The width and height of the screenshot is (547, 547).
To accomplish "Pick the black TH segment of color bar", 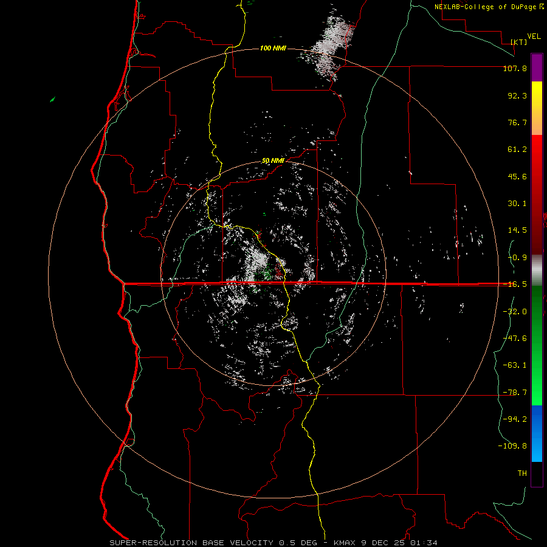I will [x=537, y=473].
